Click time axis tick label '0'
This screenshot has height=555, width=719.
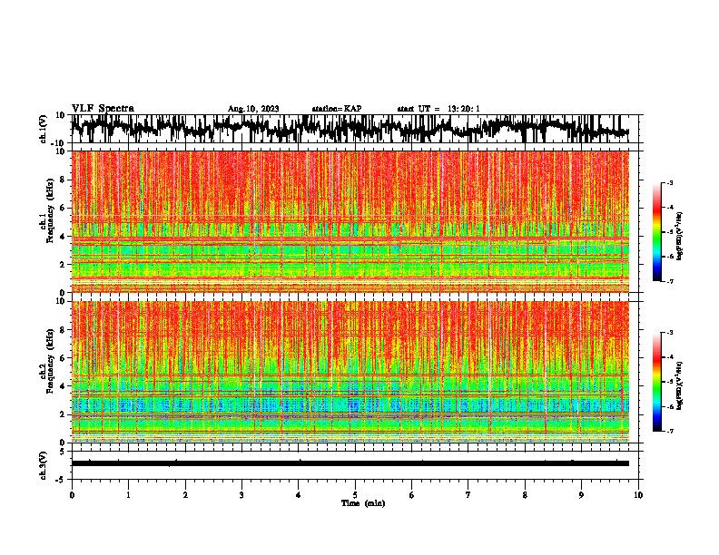(x=72, y=495)
